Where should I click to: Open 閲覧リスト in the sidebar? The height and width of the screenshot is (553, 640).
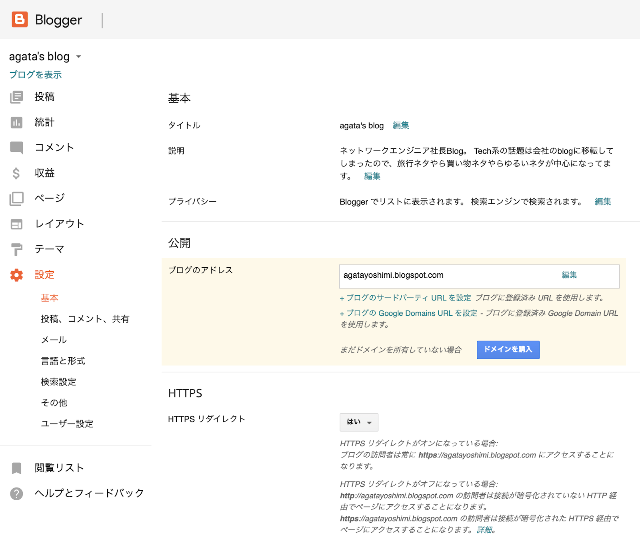pos(59,468)
